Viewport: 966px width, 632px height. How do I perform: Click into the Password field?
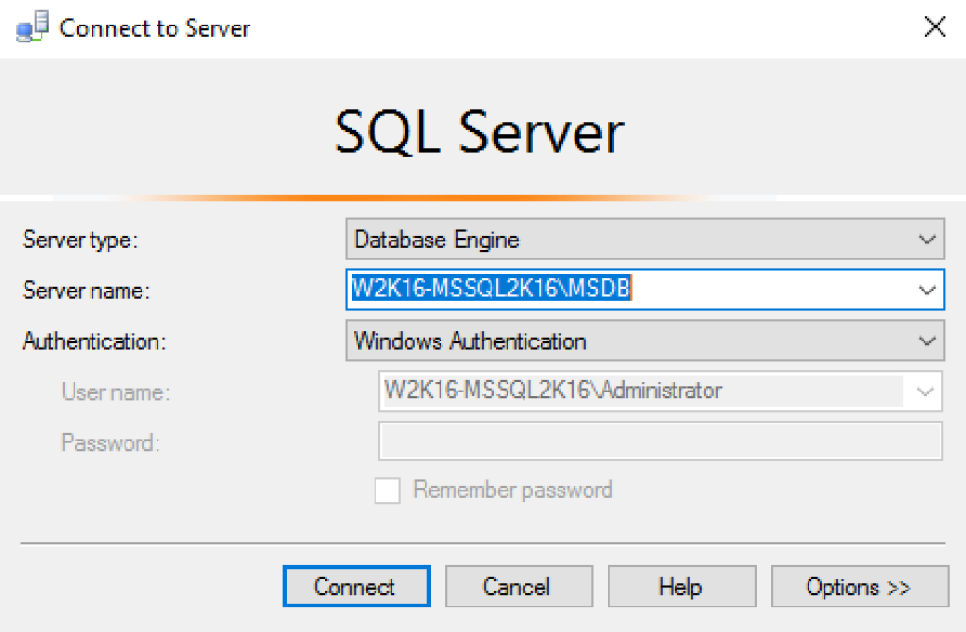(660, 441)
